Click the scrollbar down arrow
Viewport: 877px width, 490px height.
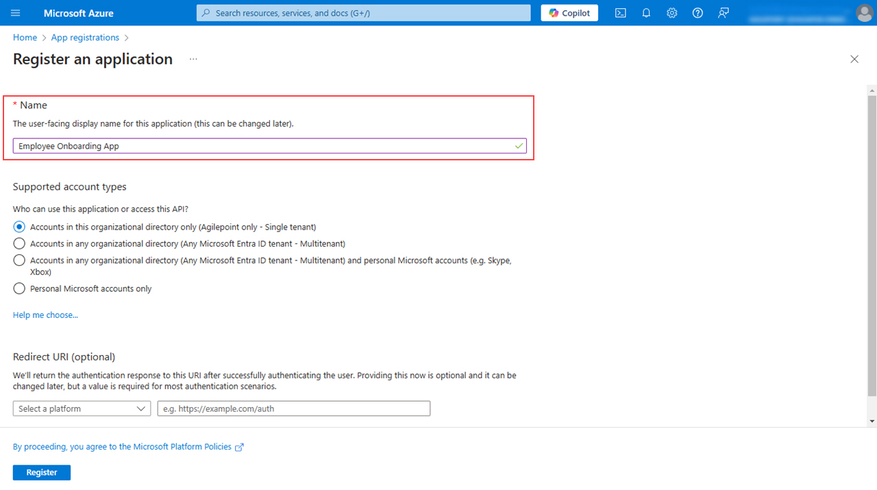click(x=872, y=421)
